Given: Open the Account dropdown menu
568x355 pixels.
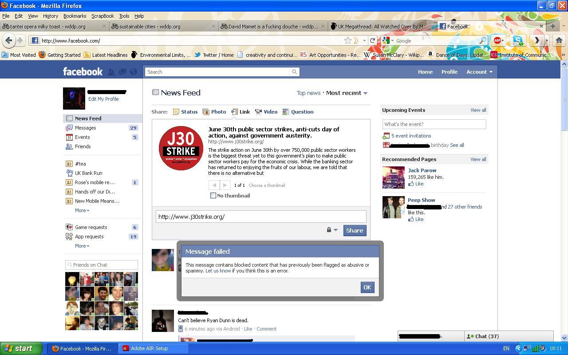Looking at the screenshot, I should point(479,72).
